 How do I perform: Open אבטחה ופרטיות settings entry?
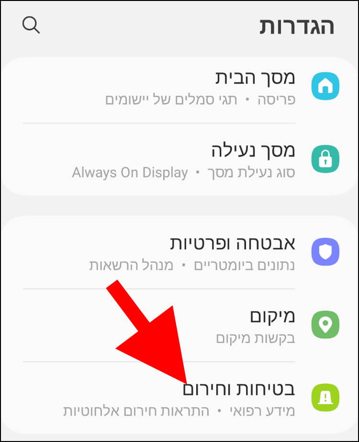(x=179, y=253)
